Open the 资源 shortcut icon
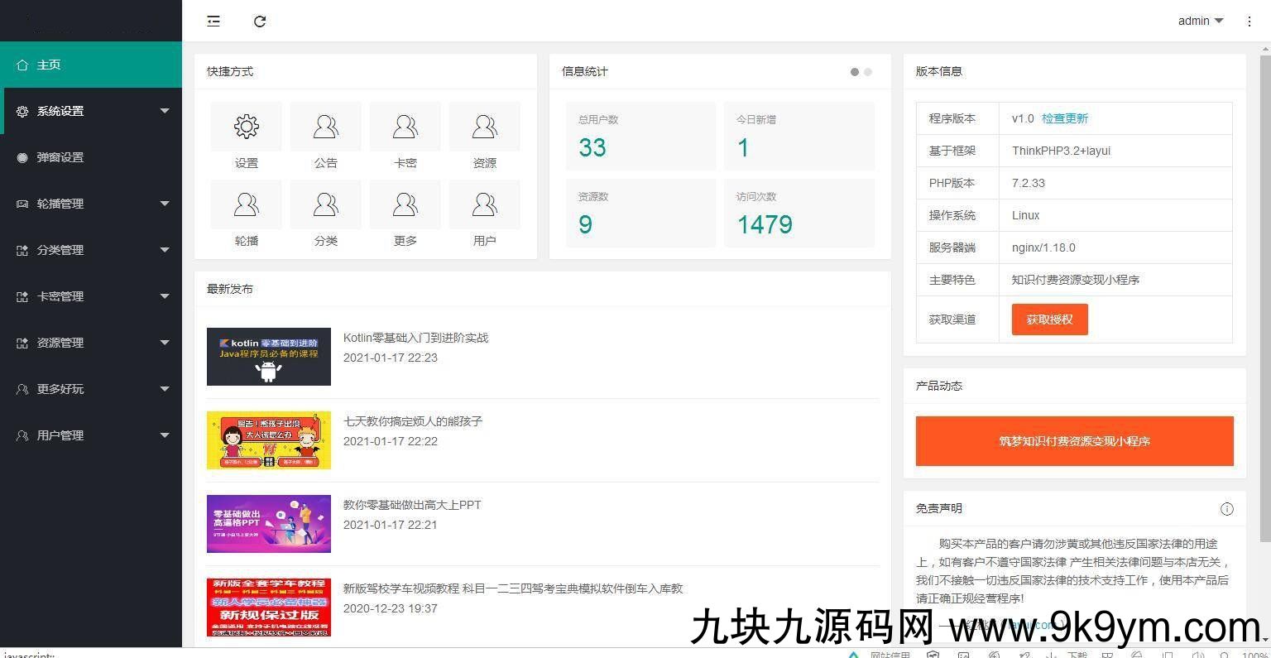 click(x=485, y=127)
